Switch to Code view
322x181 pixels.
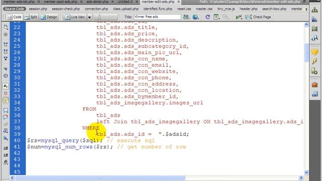(14, 17)
